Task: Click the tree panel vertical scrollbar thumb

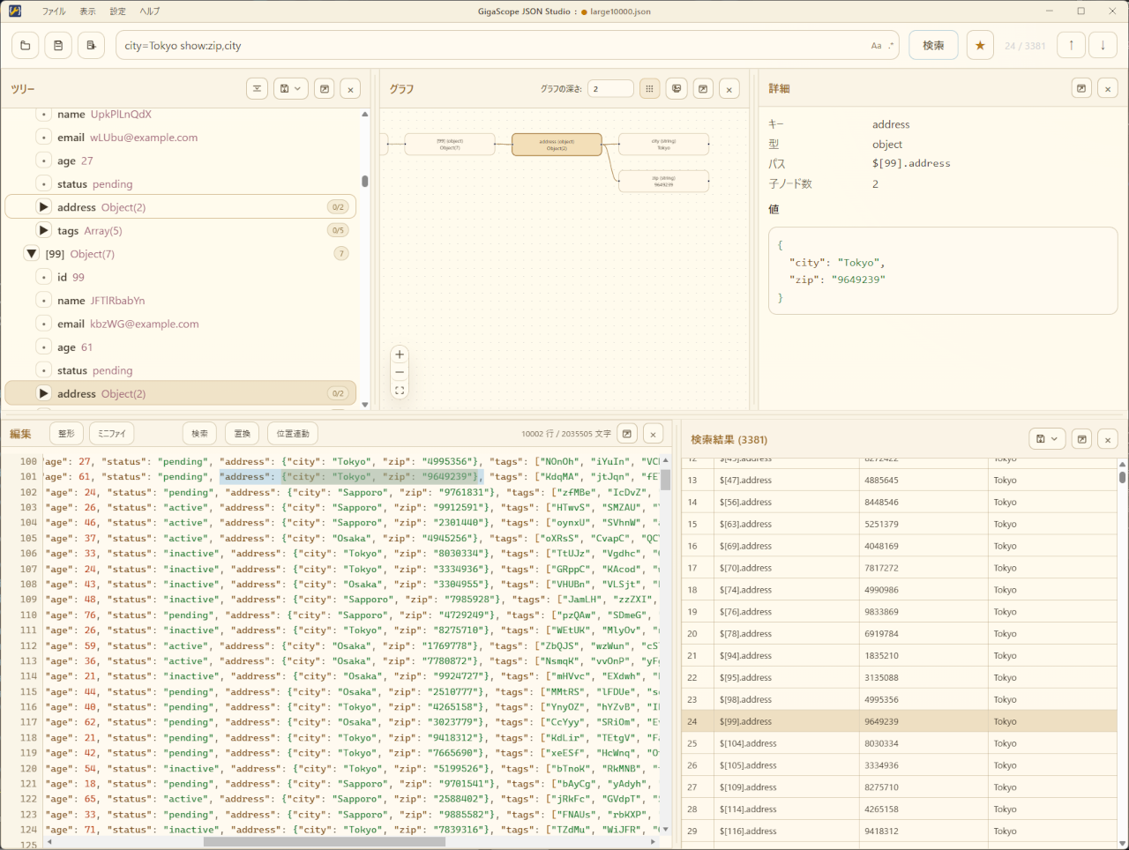Action: click(364, 181)
